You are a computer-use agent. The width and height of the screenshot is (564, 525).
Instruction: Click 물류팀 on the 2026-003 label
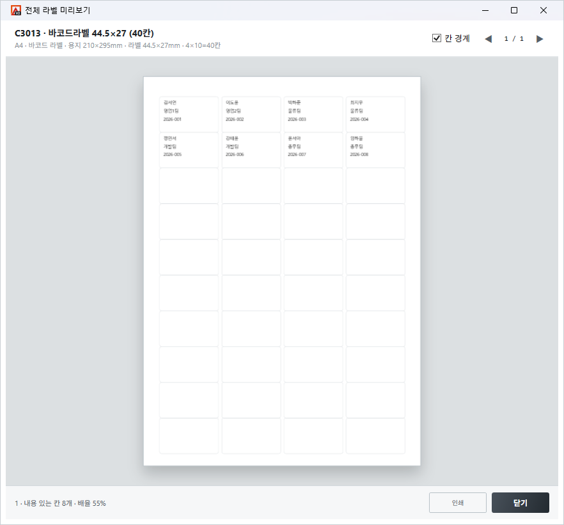[294, 111]
